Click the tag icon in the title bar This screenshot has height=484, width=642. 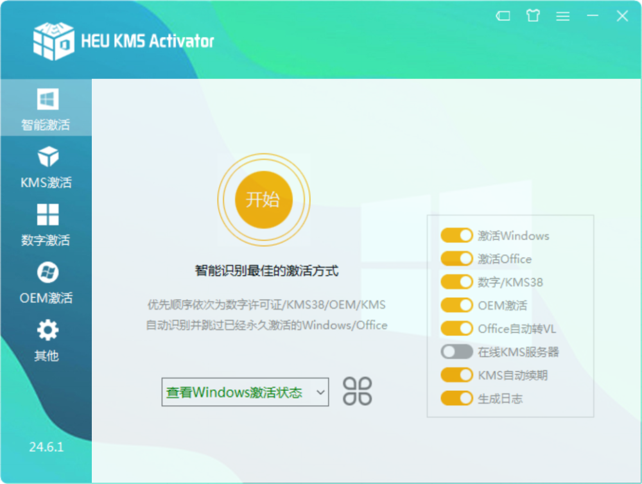[x=503, y=16]
